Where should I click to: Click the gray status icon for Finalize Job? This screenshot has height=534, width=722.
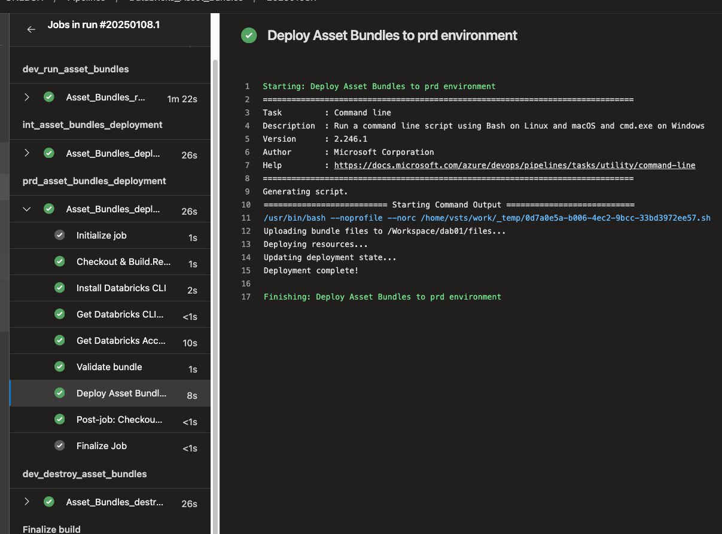(59, 446)
